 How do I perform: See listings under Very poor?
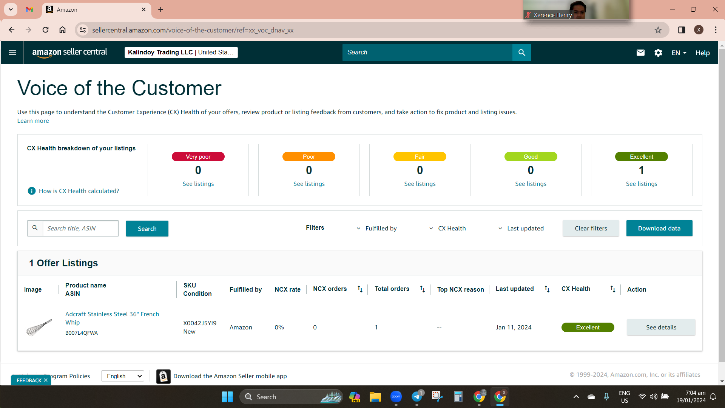coord(198,184)
